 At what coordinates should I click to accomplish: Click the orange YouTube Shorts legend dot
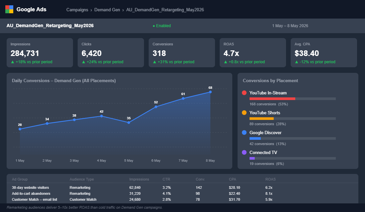pos(244,113)
